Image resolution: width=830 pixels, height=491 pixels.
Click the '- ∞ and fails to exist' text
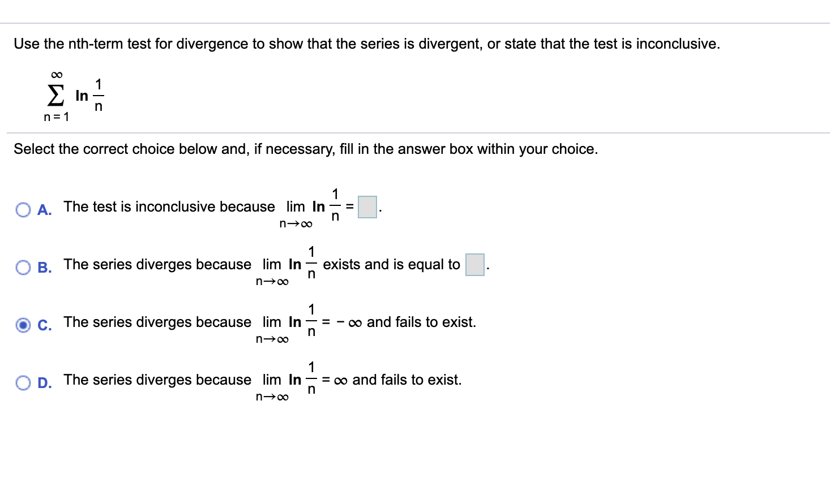(x=406, y=322)
